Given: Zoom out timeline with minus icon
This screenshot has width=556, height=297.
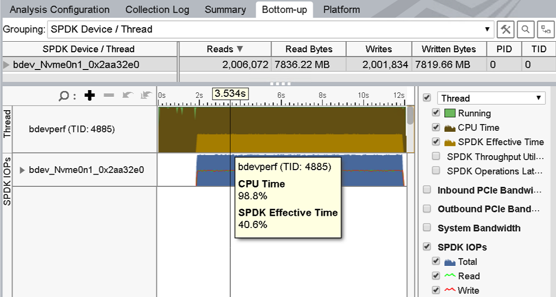Looking at the screenshot, I should [109, 96].
